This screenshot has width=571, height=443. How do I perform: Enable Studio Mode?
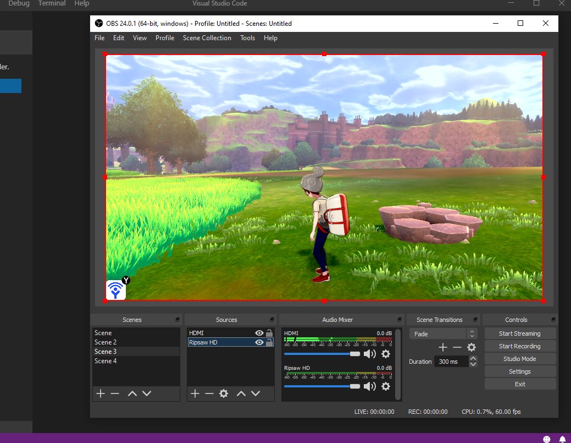coord(520,359)
